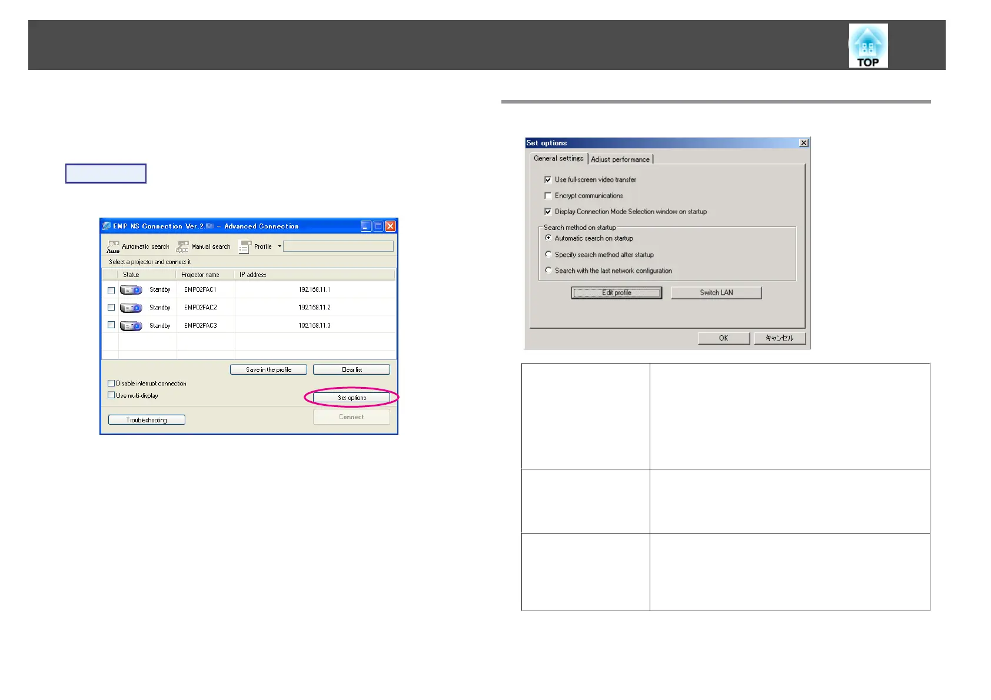This screenshot has width=991, height=700.
Task: Select Specify search method after startup
Action: pyautogui.click(x=548, y=255)
